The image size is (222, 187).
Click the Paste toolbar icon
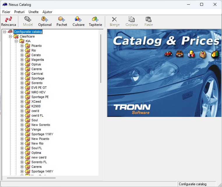point(148,19)
